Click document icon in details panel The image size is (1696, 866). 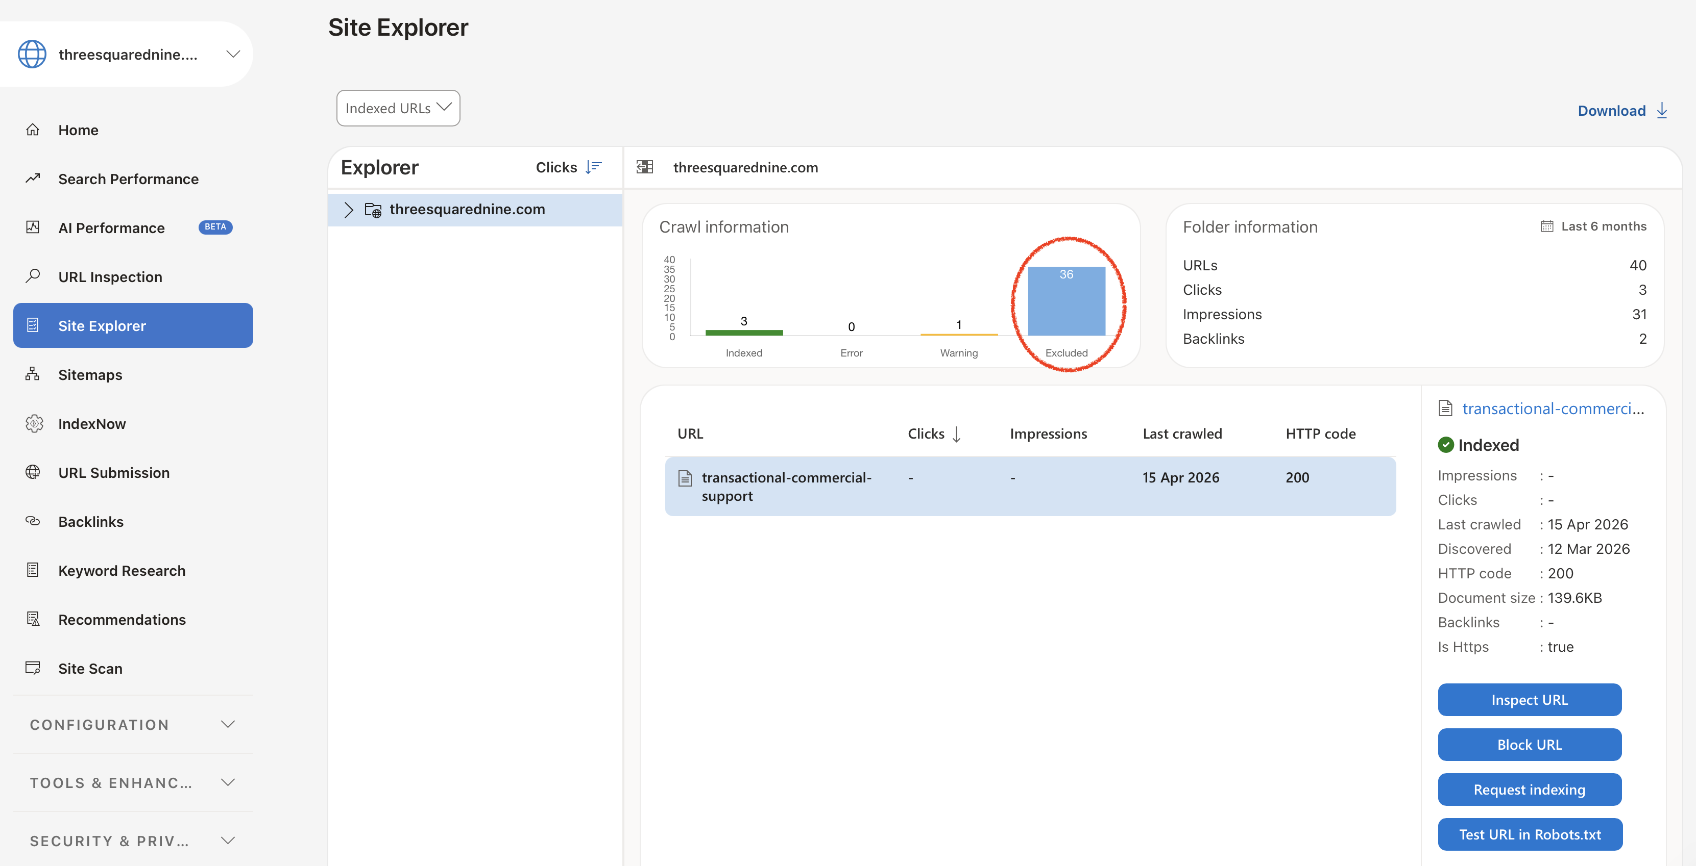point(1445,409)
